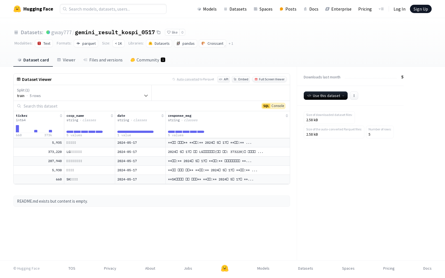Open the footer Models link
The width and height of the screenshot is (445, 278).
coord(263,268)
